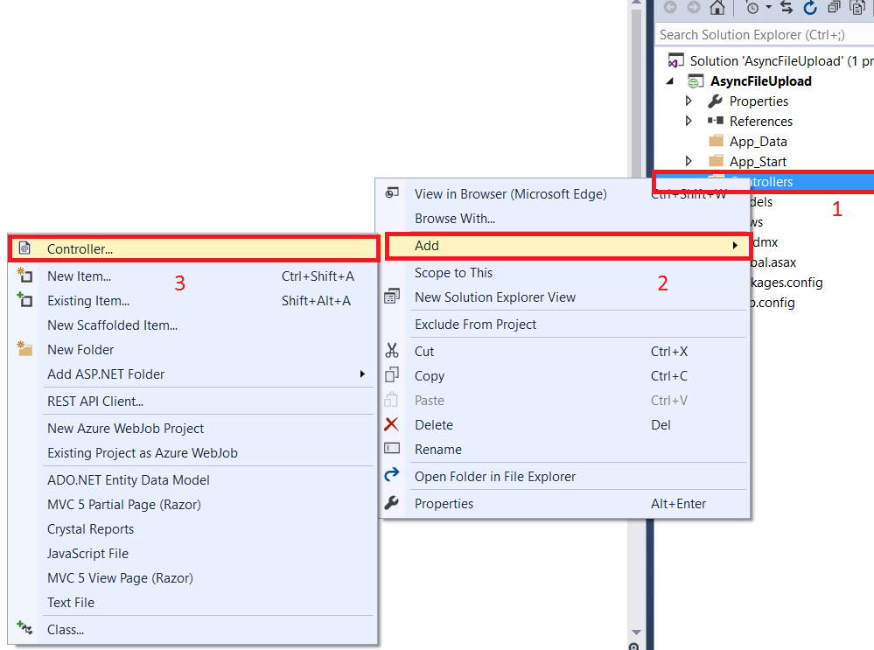Click the scrollbar down arrow of the editor

click(636, 632)
